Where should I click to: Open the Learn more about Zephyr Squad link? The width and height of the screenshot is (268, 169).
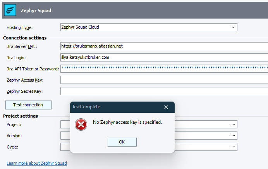click(37, 163)
